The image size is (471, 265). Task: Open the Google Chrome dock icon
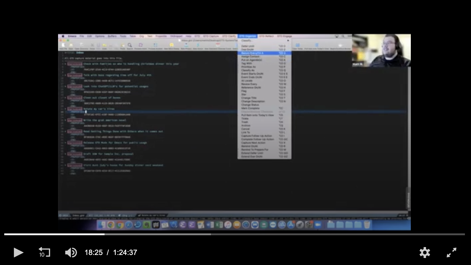tap(111, 225)
